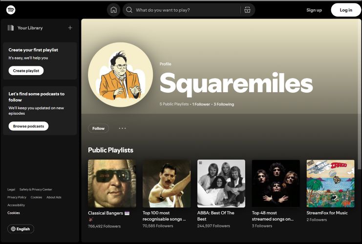Click 'Top 48 most streamed songs on' title
This screenshot has height=244, width=362.
[273, 216]
